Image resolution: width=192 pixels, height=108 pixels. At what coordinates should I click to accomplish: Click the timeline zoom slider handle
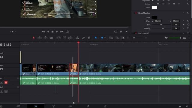(x=134, y=38)
